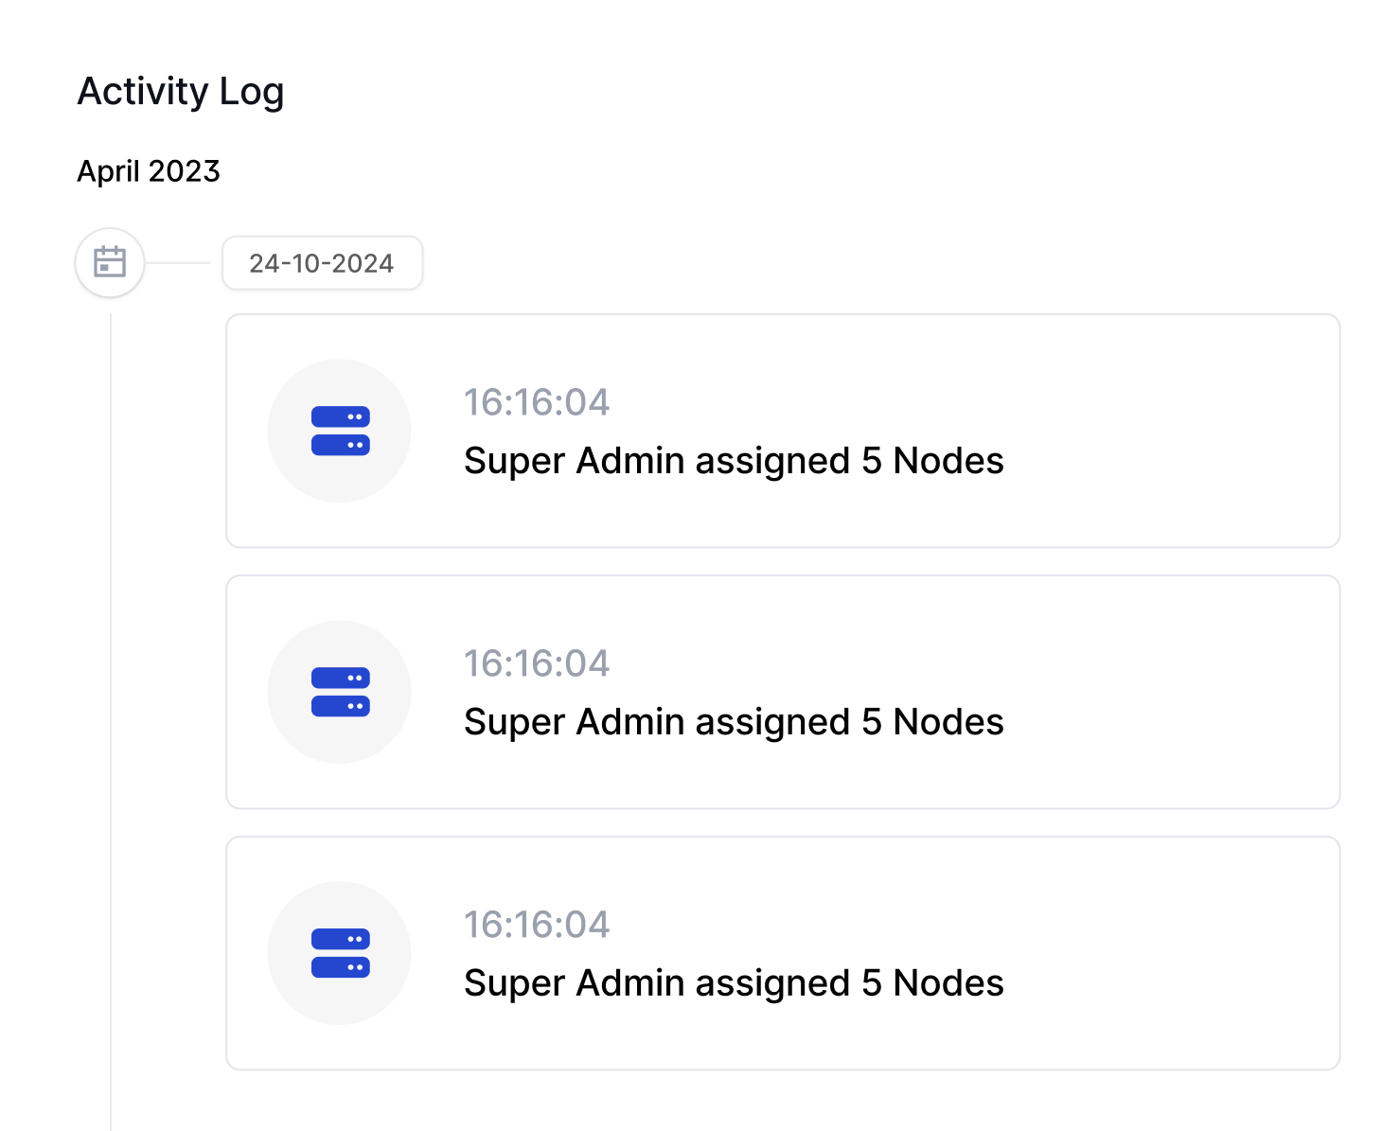This screenshot has height=1131, width=1400.
Task: Click the vertical timeline line below calendar
Action: [x=111, y=719]
